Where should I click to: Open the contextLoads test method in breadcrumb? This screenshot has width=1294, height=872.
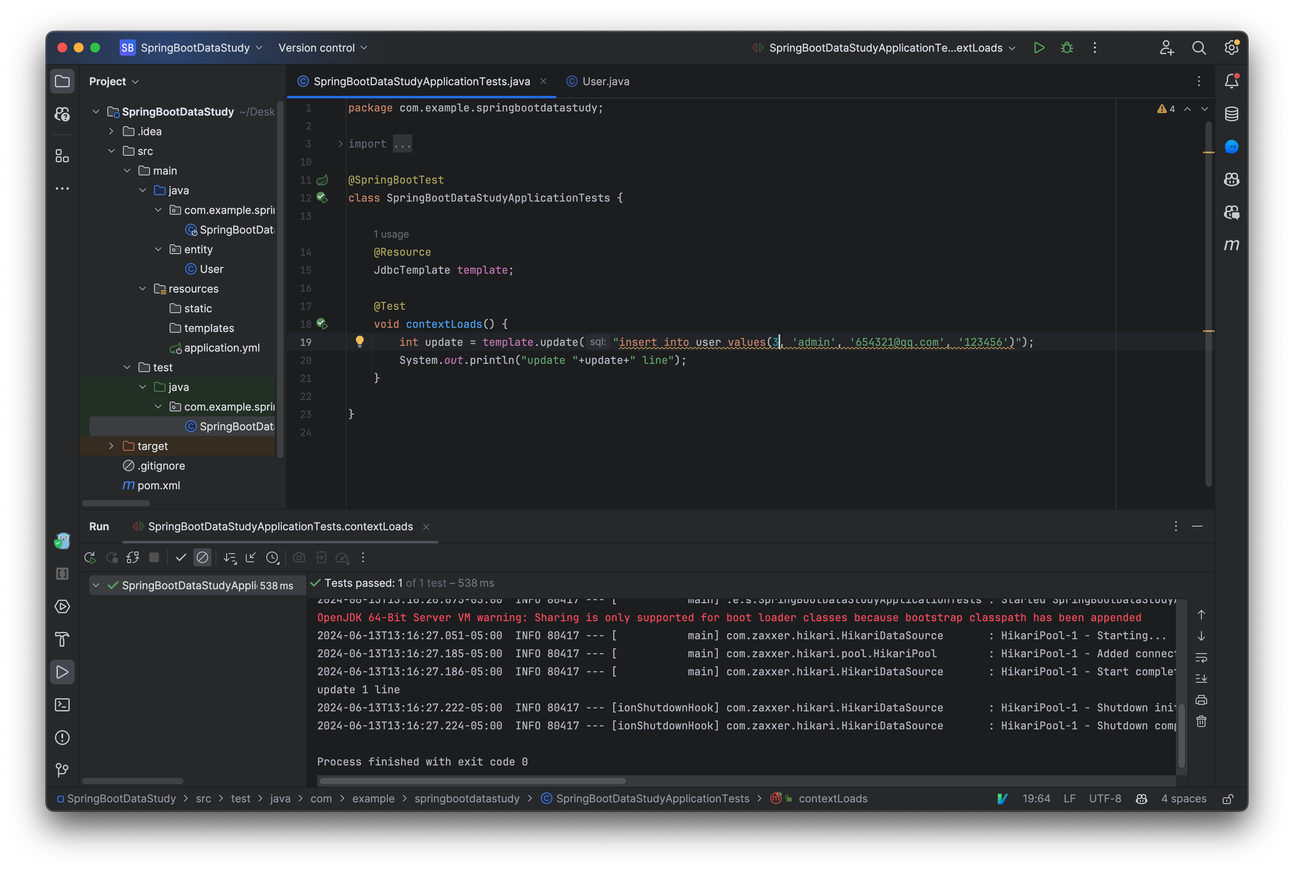[x=832, y=798]
